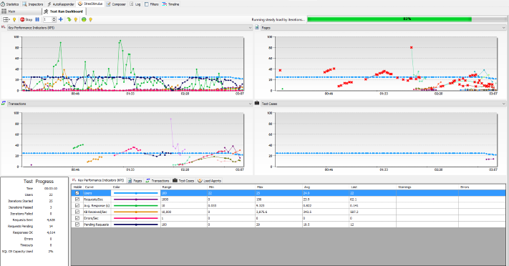This screenshot has width=509, height=266.
Task: Select the Requests/Sec row name
Action: [94, 199]
